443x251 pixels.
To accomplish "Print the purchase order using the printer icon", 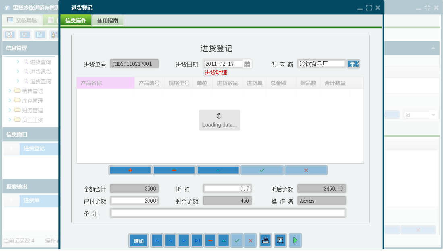I will click(266, 241).
